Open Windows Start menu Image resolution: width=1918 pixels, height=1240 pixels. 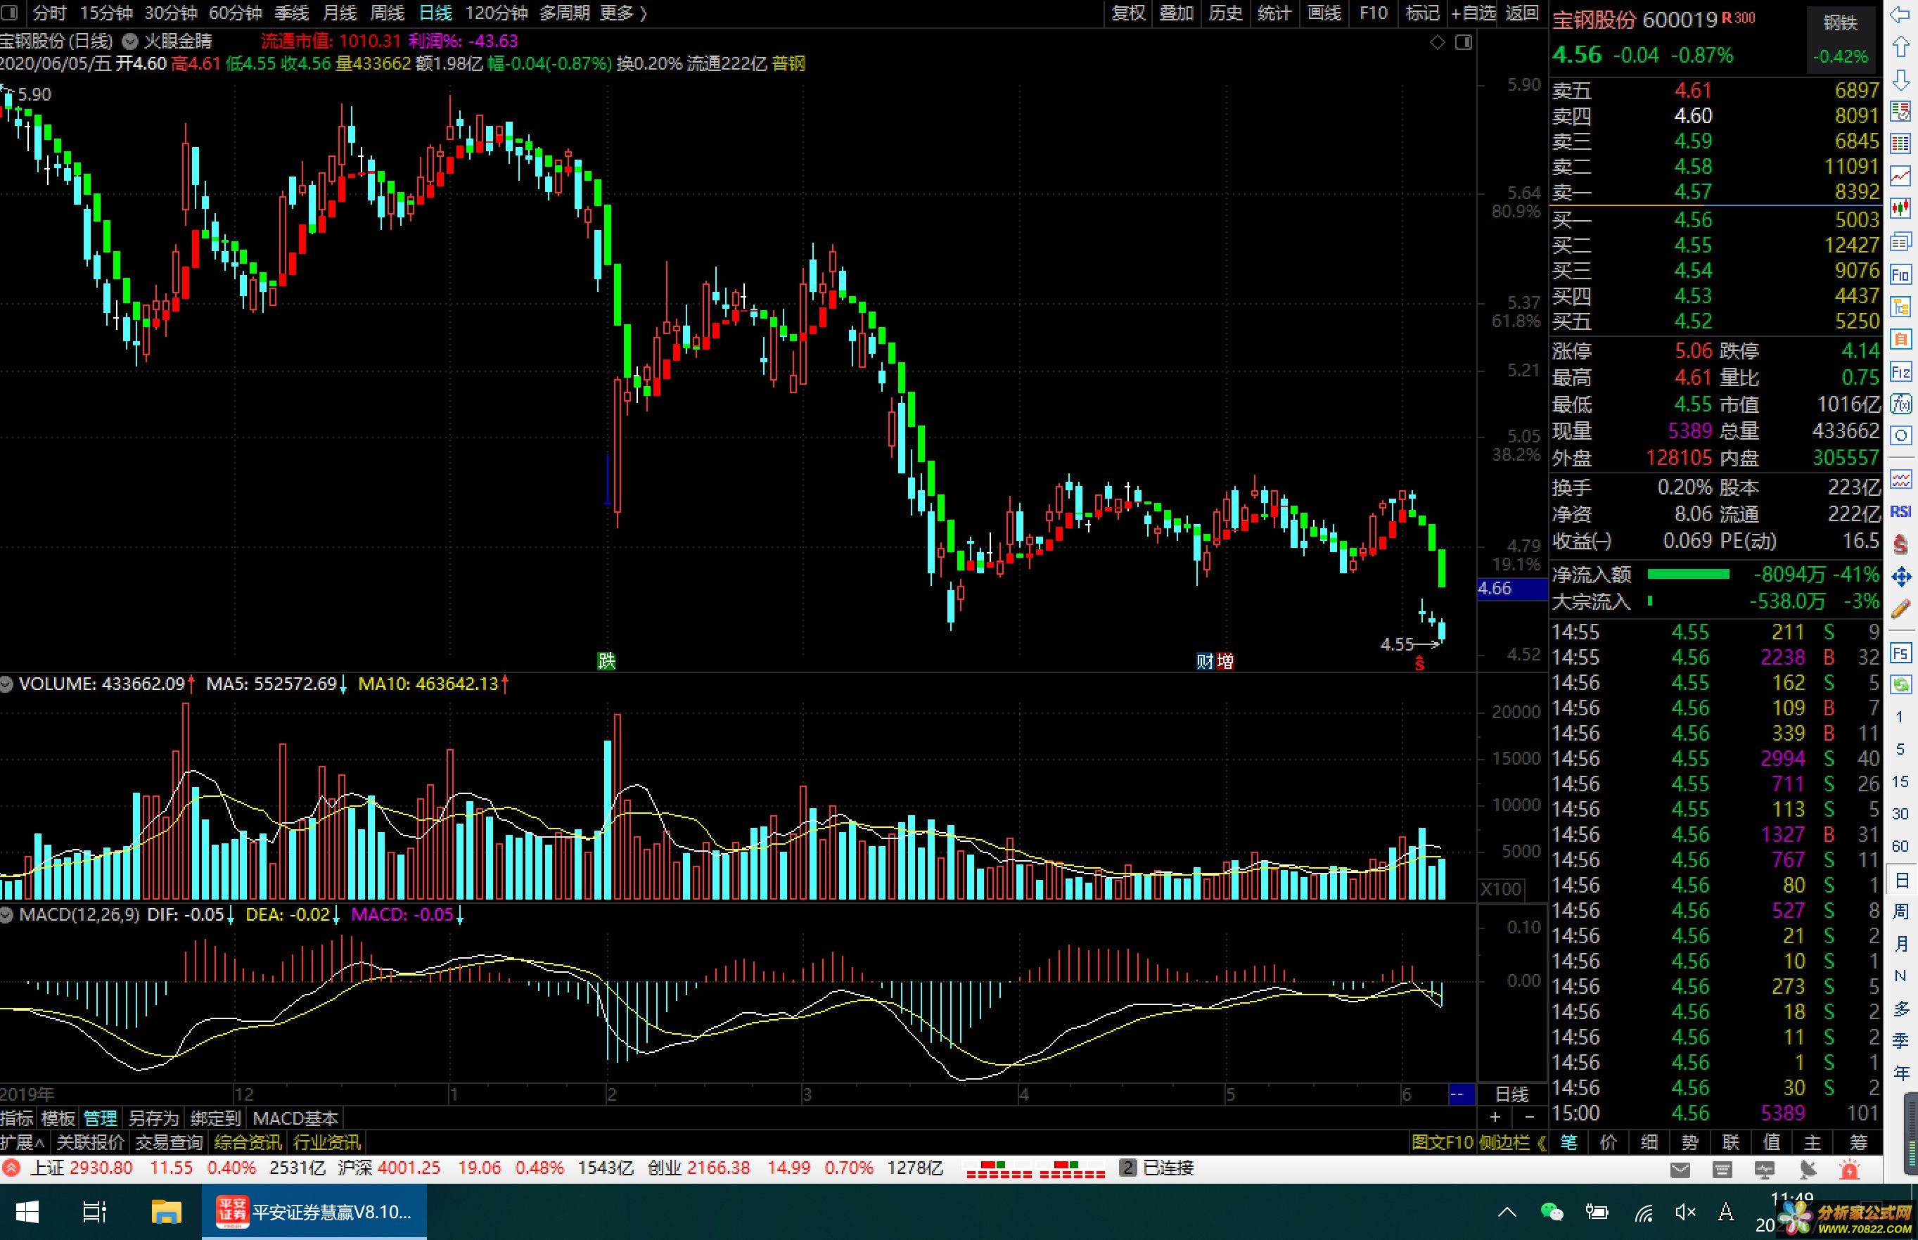tap(27, 1212)
